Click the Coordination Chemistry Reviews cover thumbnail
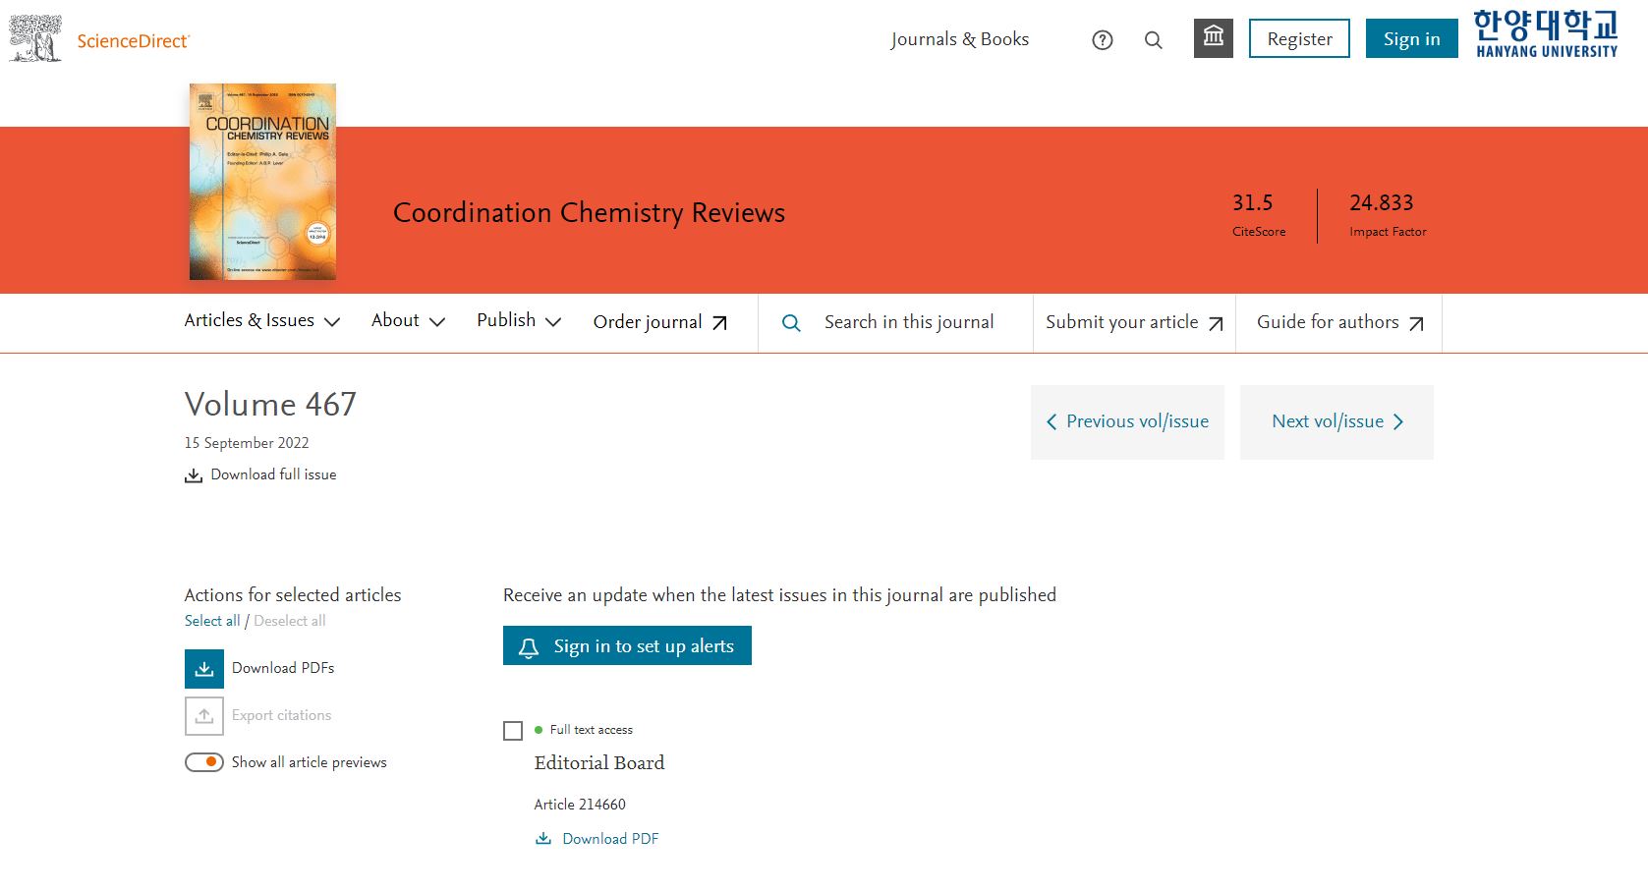This screenshot has height=891, width=1648. 262,182
